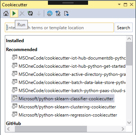Click the vertical scrollbar down arrow
Screen dimensions: 136x135
point(129,123)
